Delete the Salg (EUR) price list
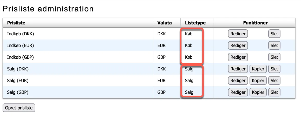Image resolution: width=301 pixels, height=118 pixels. pyautogui.click(x=274, y=81)
